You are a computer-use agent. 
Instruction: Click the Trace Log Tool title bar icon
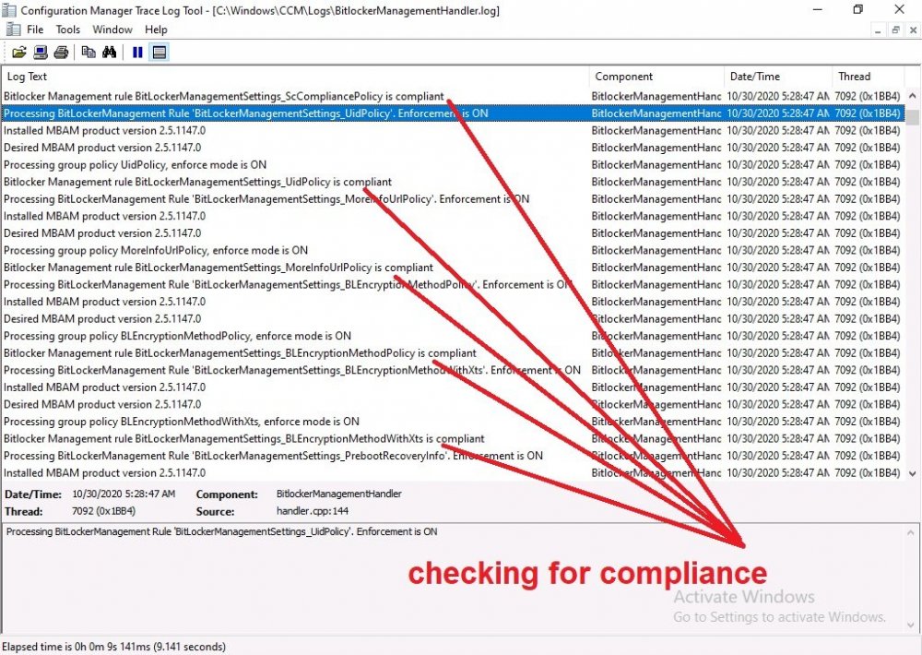click(9, 10)
